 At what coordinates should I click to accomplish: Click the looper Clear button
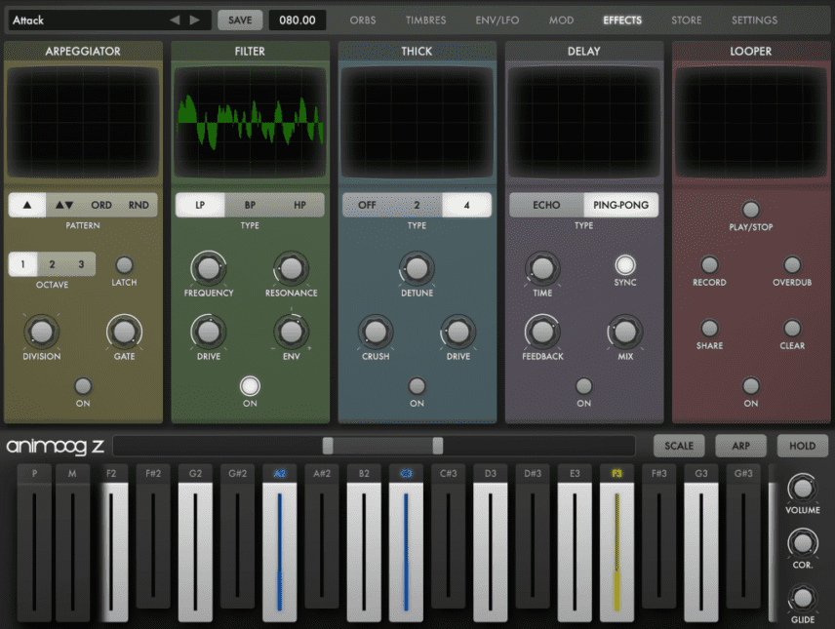[x=792, y=328]
